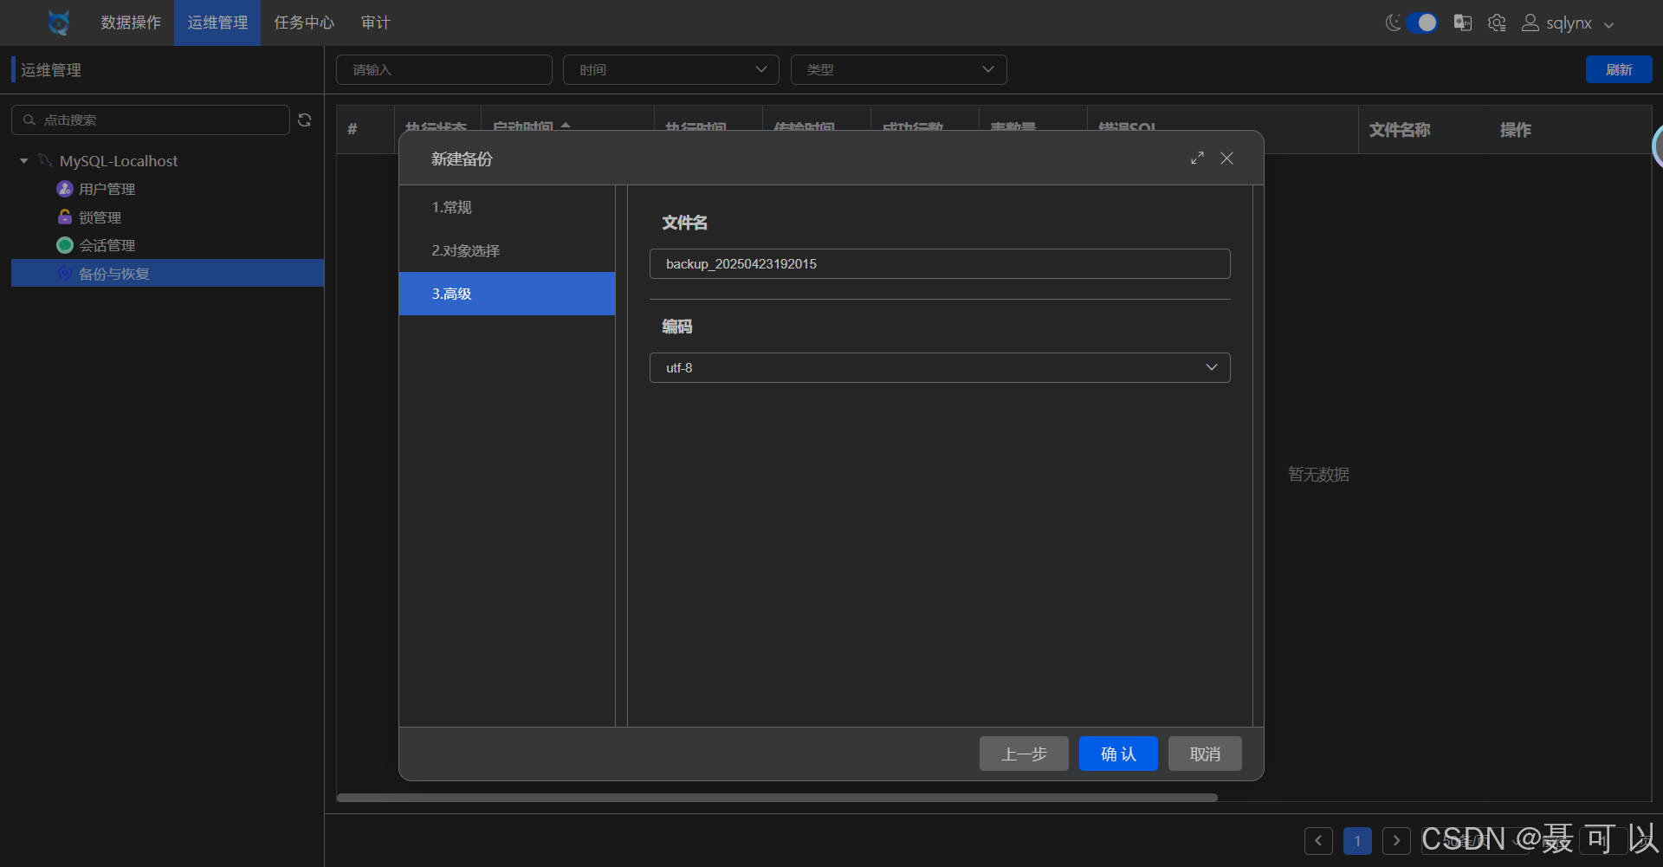Screen dimensions: 1663x867
Task: Go to previous page arrow
Action: click(x=1318, y=840)
